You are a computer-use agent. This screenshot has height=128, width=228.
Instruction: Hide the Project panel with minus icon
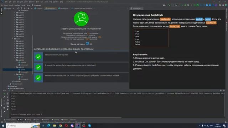32,9
